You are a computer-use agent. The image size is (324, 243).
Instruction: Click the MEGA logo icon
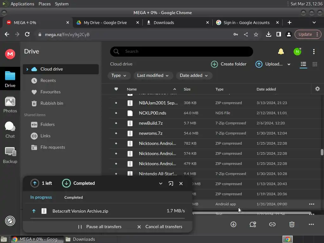[x=10, y=54]
